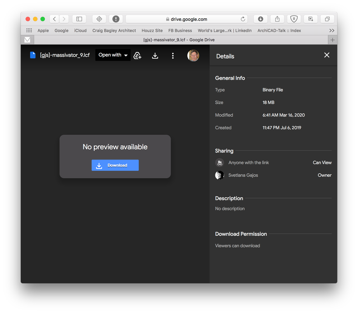Click the drive.google.com address field
The width and height of the screenshot is (358, 313).
(187, 19)
